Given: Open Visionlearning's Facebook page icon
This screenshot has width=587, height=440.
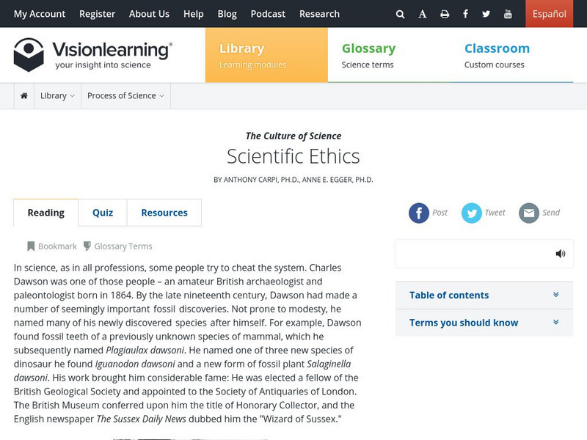Looking at the screenshot, I should 465,14.
